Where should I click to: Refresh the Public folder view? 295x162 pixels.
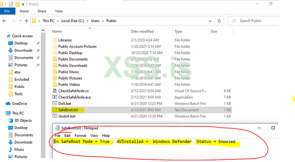click(219, 21)
